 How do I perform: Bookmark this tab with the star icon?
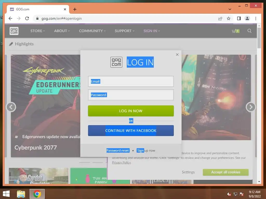click(x=229, y=18)
